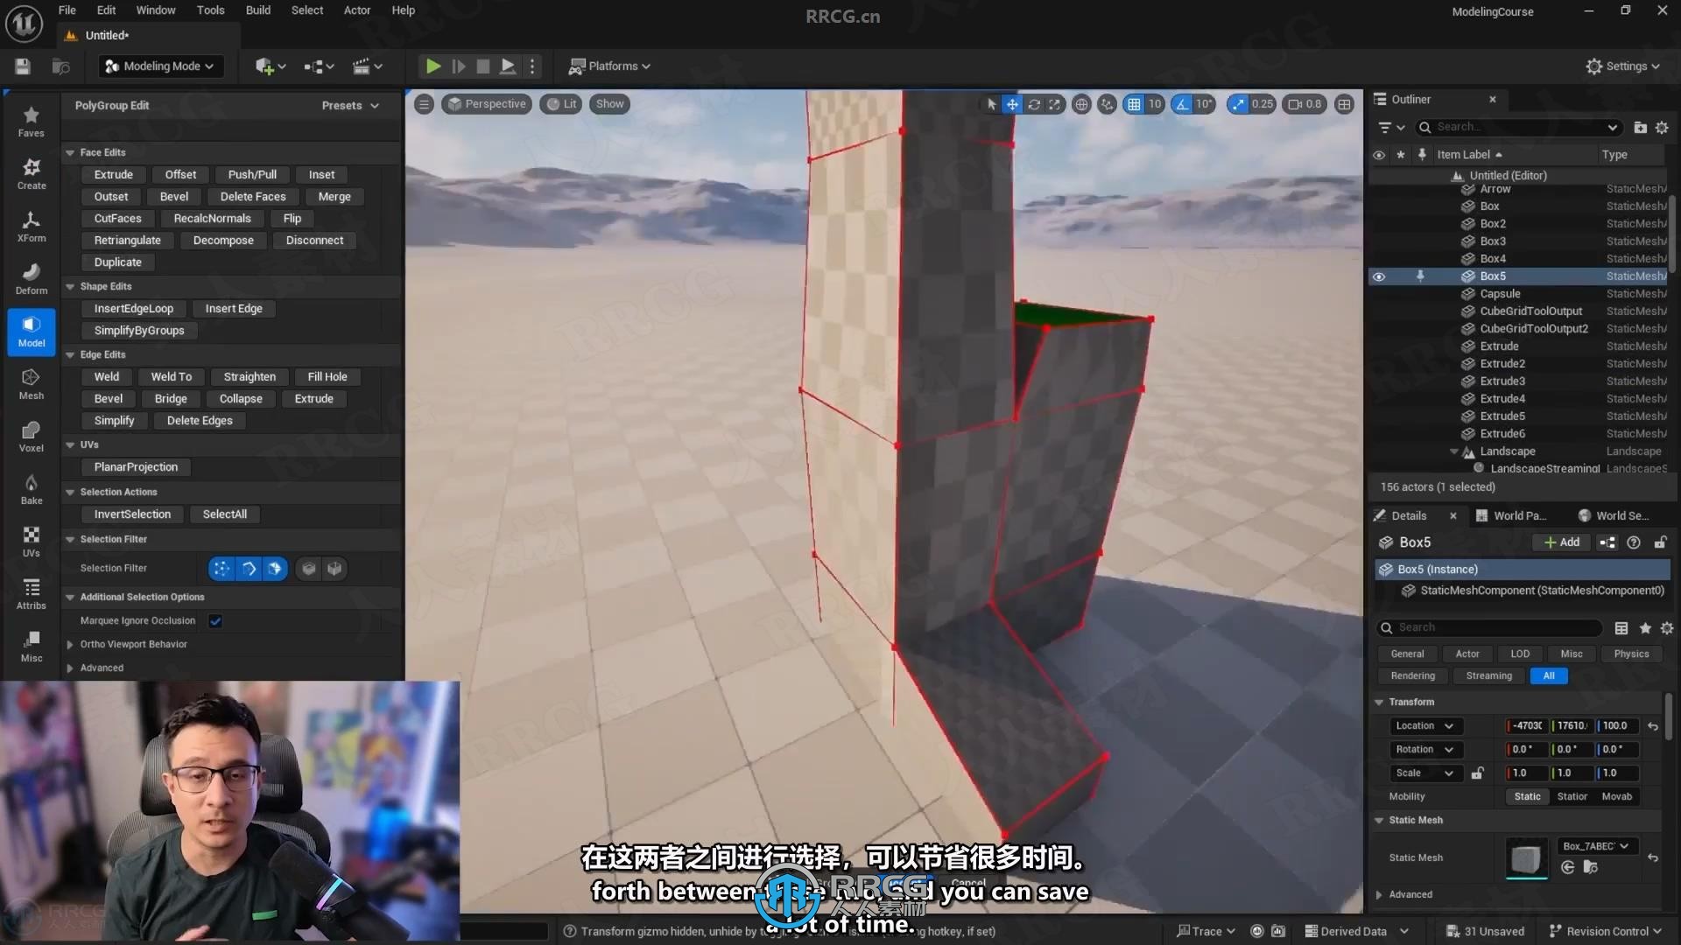Viewport: 1681px width, 945px height.
Task: Click the Outliner add folder icon
Action: point(1640,128)
